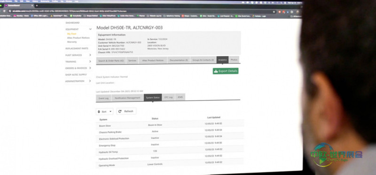Image resolution: width=376 pixels, height=175 pixels.
Task: Switch to the Photos tab
Action: click(x=234, y=59)
